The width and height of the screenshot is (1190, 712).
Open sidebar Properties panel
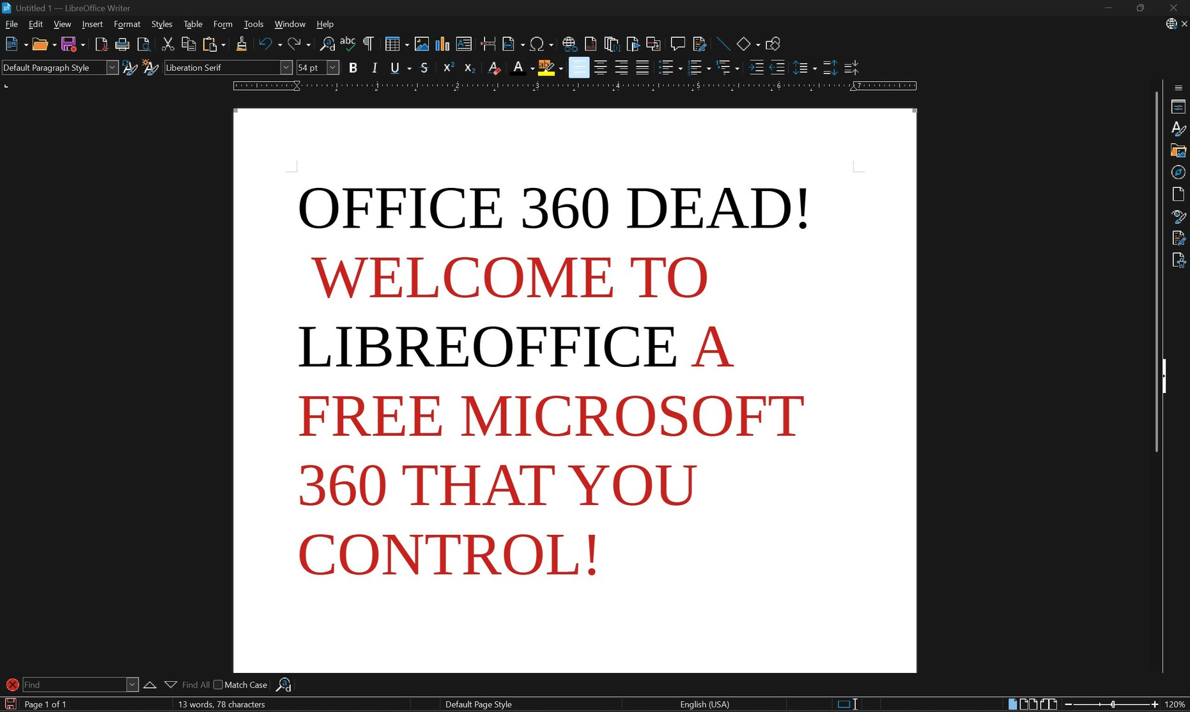coord(1178,107)
